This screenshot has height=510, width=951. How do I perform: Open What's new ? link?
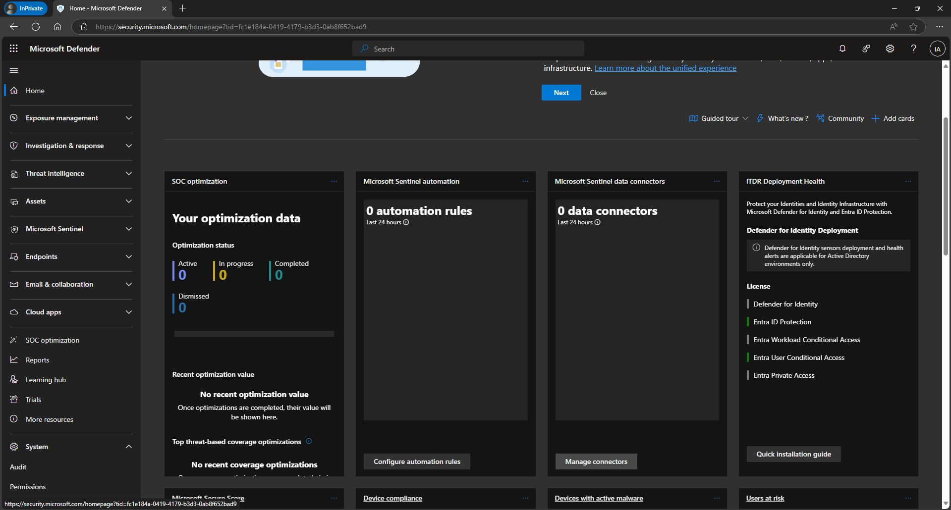(x=783, y=118)
